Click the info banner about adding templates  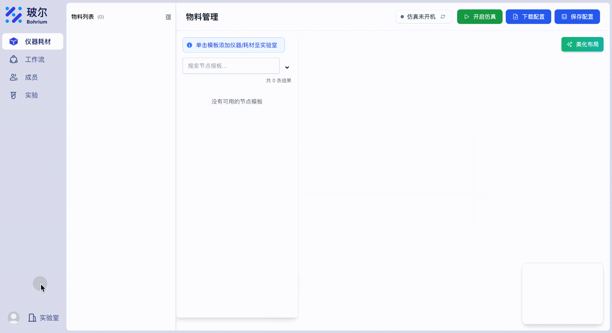[233, 45]
